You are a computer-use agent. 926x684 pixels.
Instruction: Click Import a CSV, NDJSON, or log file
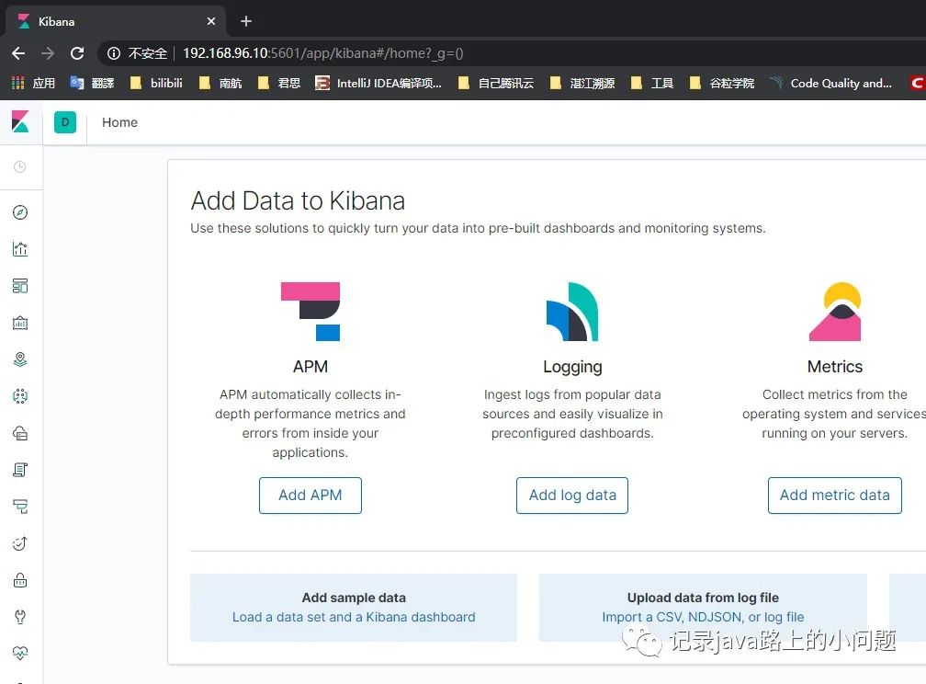(702, 617)
